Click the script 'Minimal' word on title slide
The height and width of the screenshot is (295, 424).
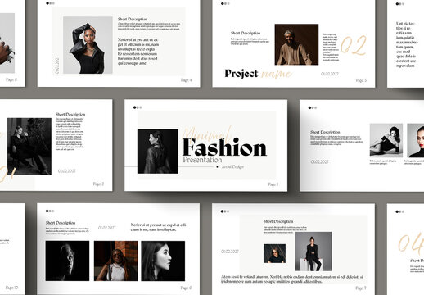[x=207, y=133]
